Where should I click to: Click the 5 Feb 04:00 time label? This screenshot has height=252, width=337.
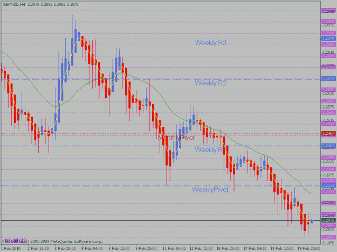pyautogui.click(x=92, y=248)
